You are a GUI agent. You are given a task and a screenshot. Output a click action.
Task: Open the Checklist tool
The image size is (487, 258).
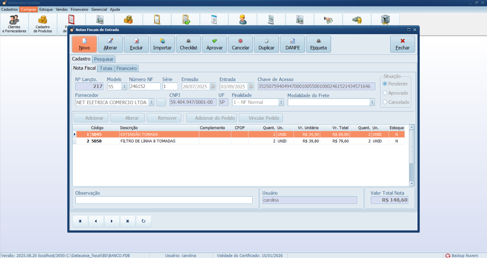[188, 44]
